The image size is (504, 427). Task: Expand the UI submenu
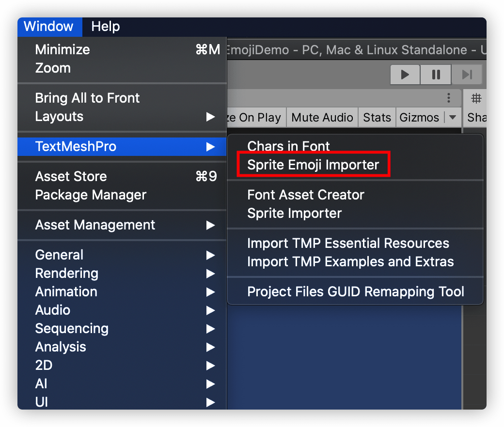122,401
